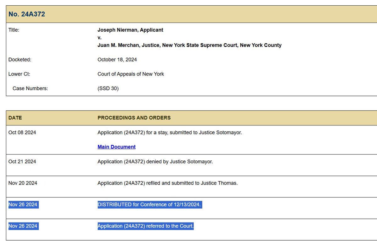Viewport: 377px width, 241px height.
Task: Click the case number (SSD 30)
Action: pos(108,88)
